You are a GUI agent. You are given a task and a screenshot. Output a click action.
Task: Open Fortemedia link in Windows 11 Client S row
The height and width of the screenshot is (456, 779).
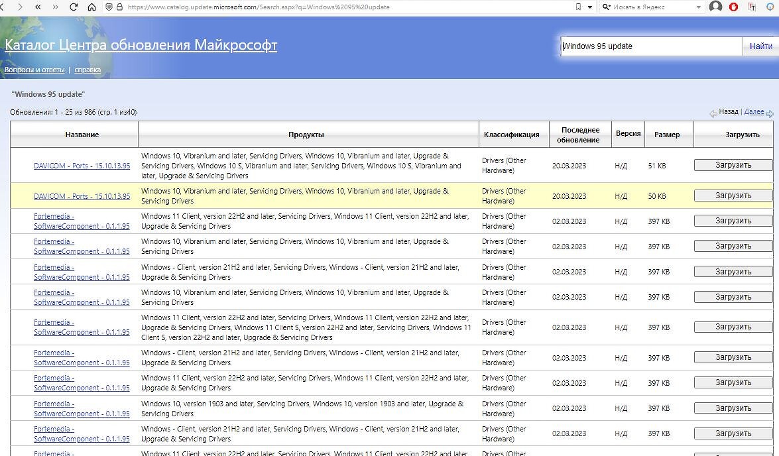[x=82, y=327]
